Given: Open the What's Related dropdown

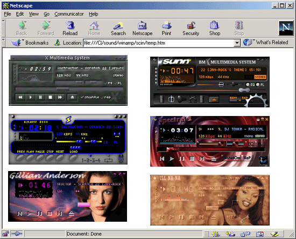Looking at the screenshot, I should coord(266,43).
